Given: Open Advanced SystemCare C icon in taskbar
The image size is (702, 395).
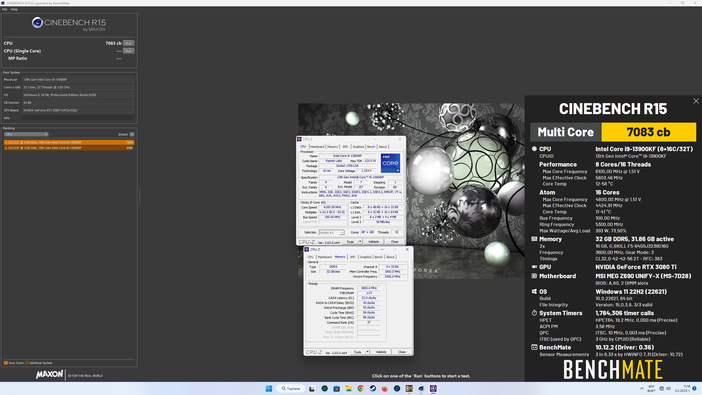Looking at the screenshot, I should [x=397, y=388].
